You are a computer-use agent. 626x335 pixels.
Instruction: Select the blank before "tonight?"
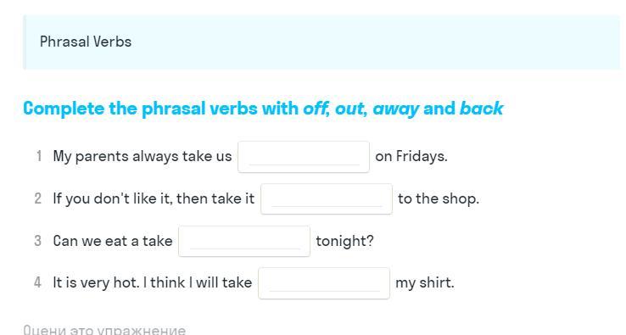[244, 241]
